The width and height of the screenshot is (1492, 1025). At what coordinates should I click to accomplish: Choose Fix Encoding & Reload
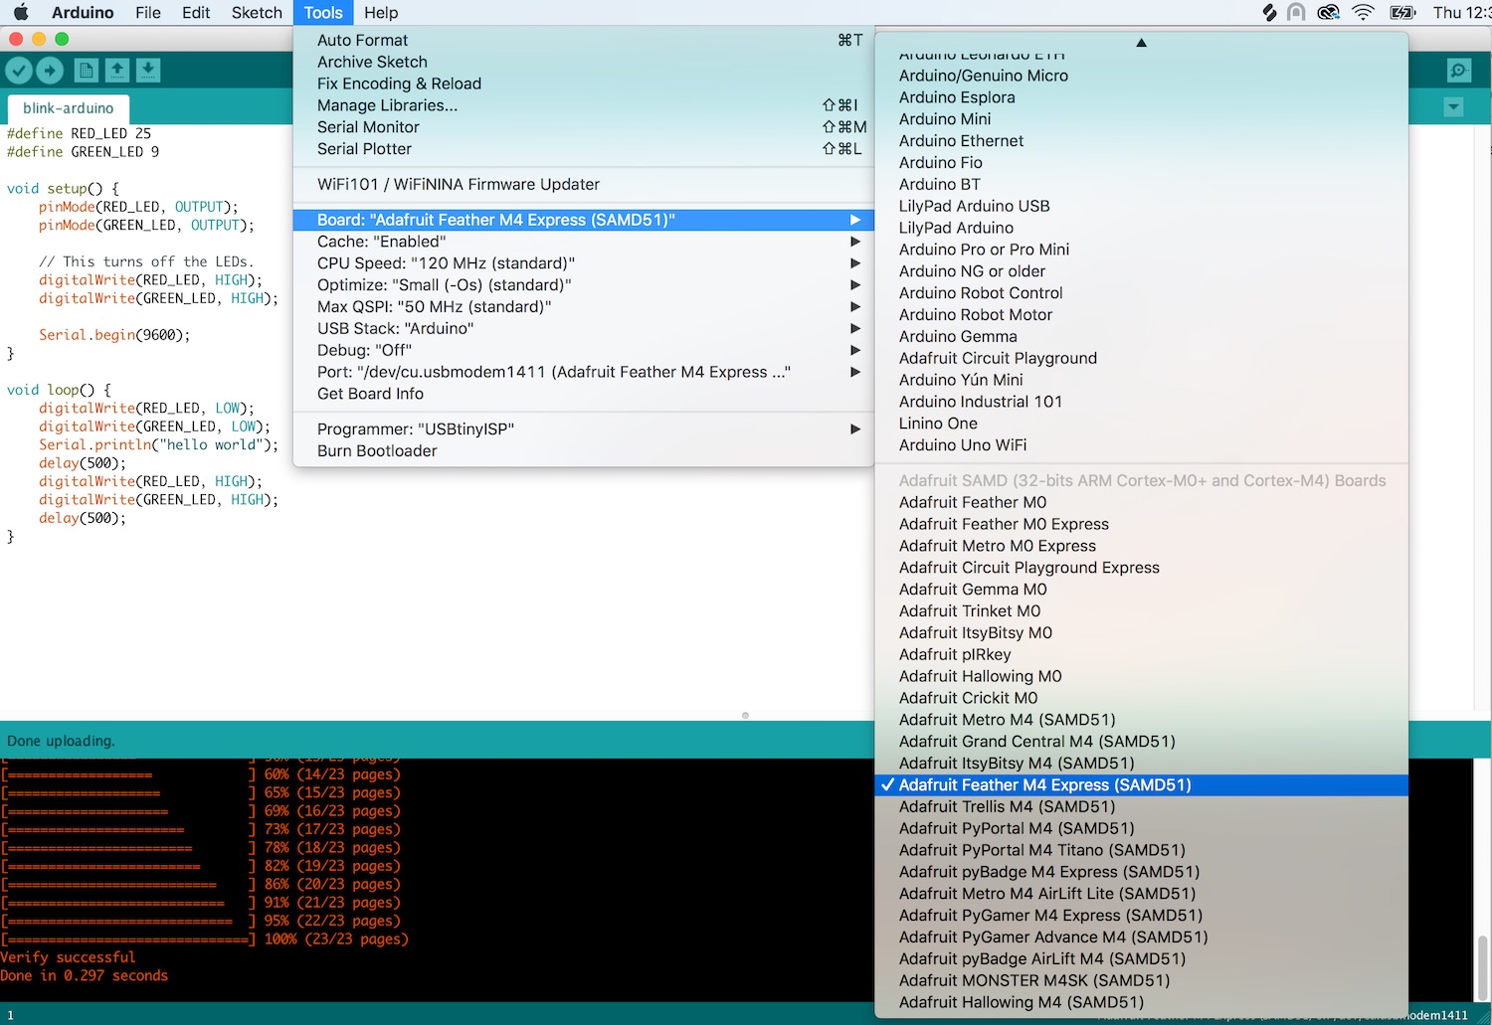pos(584,85)
